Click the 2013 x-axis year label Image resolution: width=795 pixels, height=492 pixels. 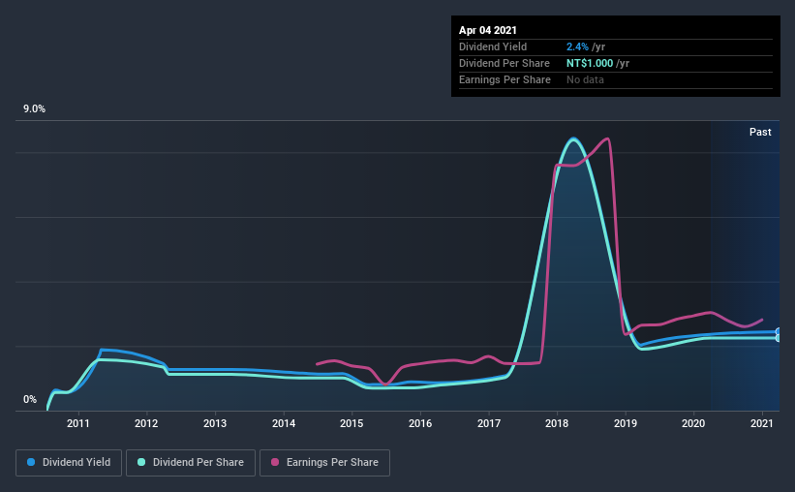pyautogui.click(x=215, y=423)
